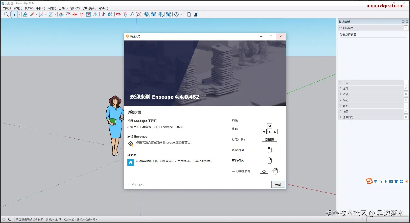Select the Arc drawing tool
Image resolution: width=410 pixels, height=223 pixels.
[x=41, y=15]
